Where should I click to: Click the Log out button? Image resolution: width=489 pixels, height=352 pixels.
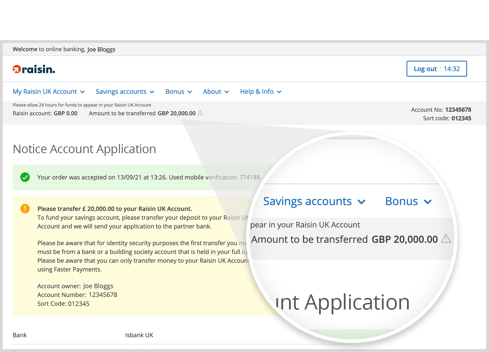[436, 69]
